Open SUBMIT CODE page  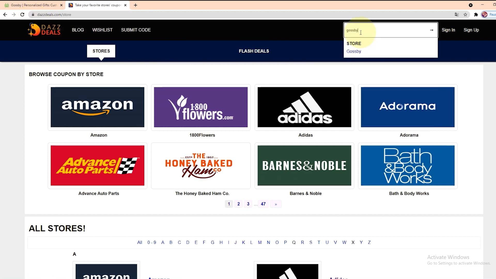pyautogui.click(x=136, y=30)
